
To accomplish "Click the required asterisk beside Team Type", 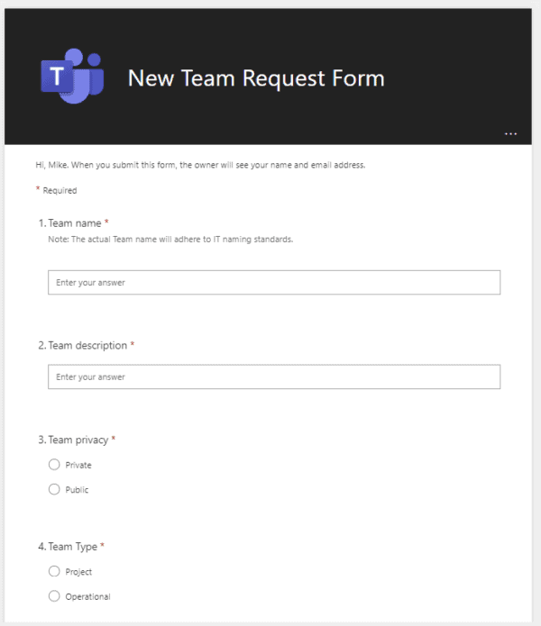I will coord(103,545).
